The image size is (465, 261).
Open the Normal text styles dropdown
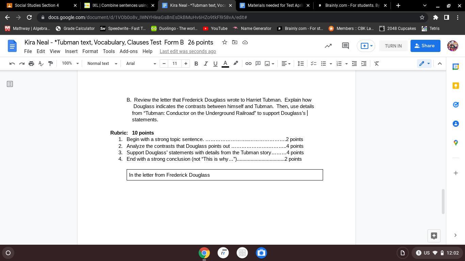(x=102, y=64)
